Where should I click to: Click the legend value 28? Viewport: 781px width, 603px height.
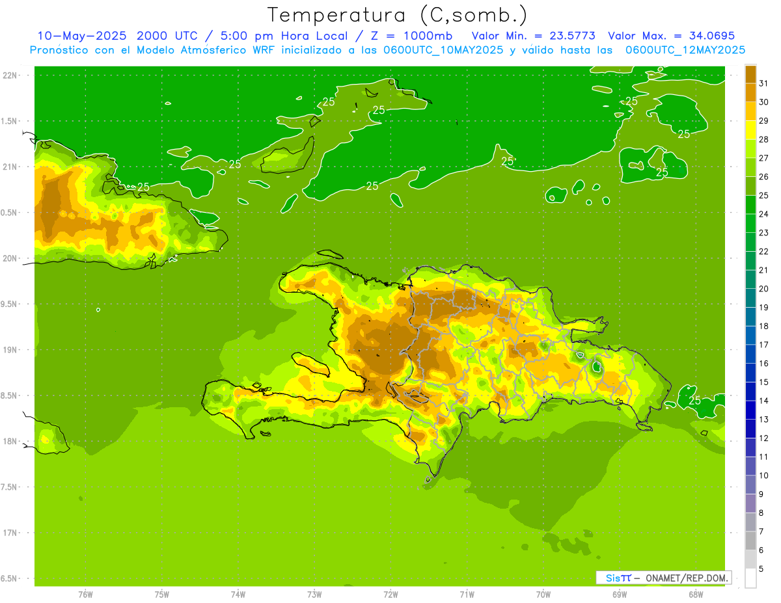tap(763, 139)
